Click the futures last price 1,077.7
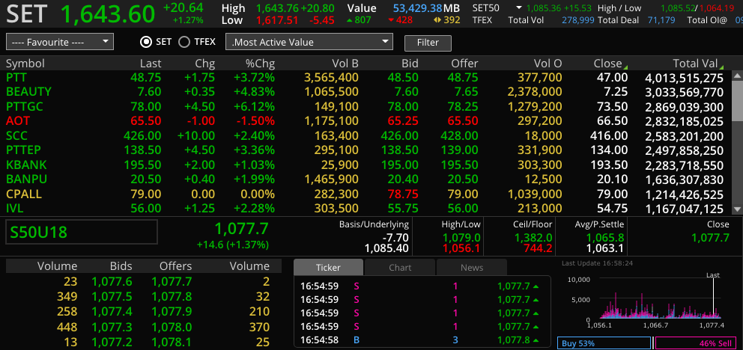The height and width of the screenshot is (350, 743). [242, 229]
